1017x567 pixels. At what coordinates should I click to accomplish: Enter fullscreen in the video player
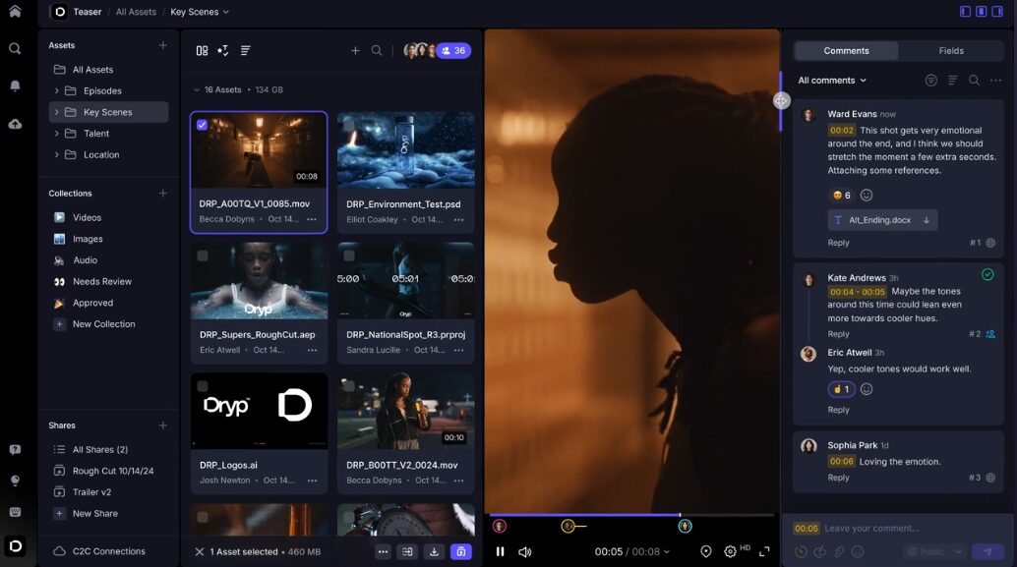click(764, 552)
